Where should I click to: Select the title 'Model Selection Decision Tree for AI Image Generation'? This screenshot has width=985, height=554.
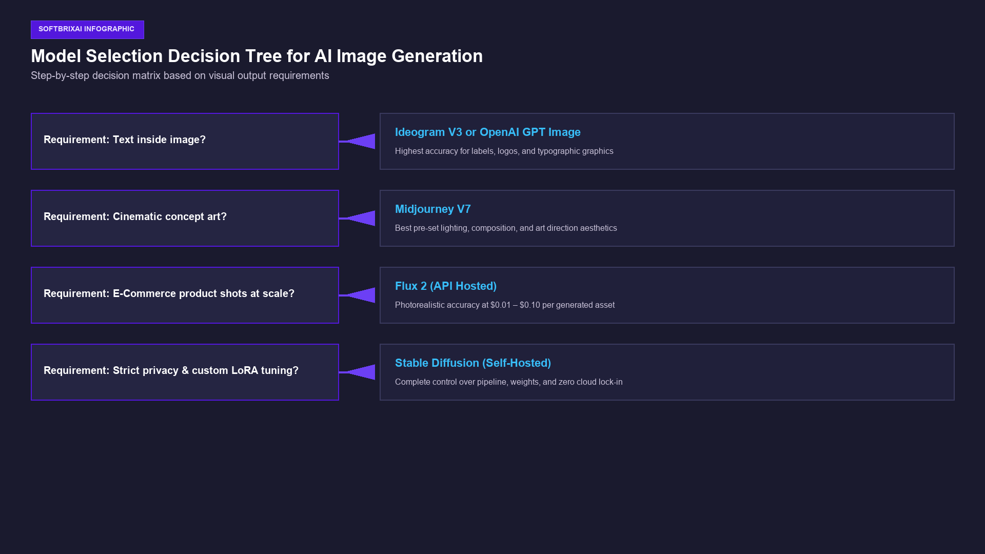click(x=257, y=56)
